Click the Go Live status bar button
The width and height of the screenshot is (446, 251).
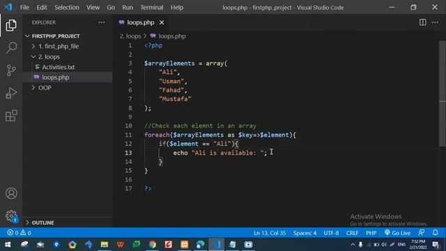click(x=397, y=233)
